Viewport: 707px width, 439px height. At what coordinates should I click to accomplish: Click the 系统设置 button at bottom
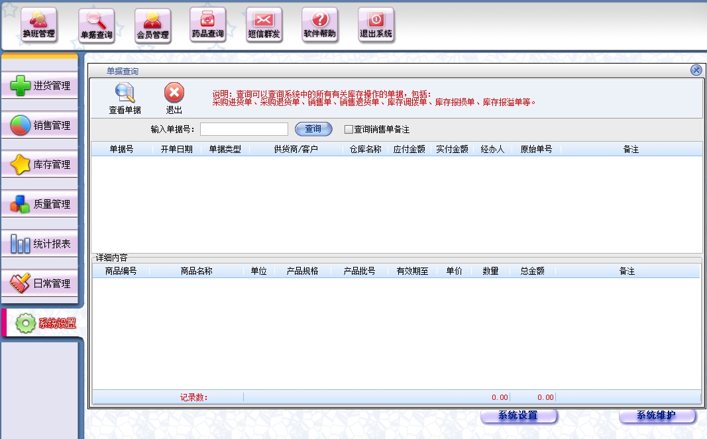(x=518, y=416)
